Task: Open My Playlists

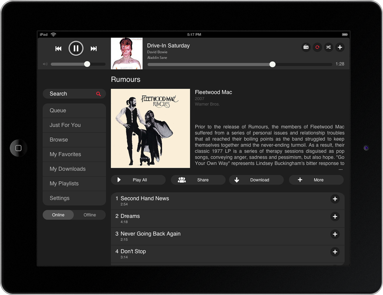Action: 74,184
